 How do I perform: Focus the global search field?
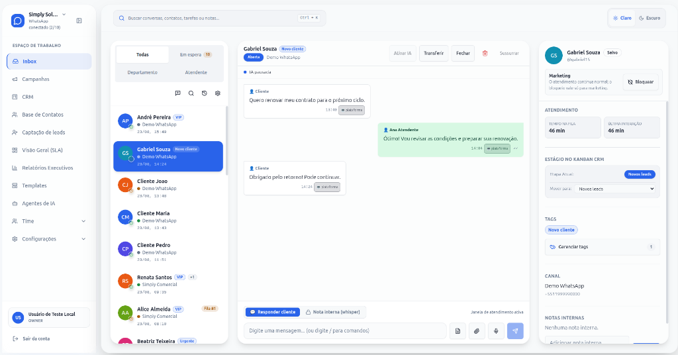[220, 18]
